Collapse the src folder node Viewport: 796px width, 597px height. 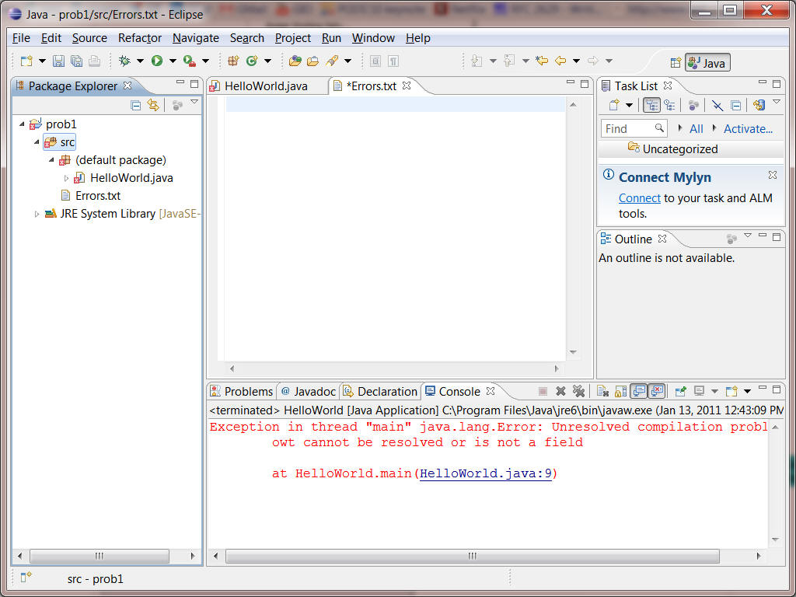pyautogui.click(x=37, y=142)
